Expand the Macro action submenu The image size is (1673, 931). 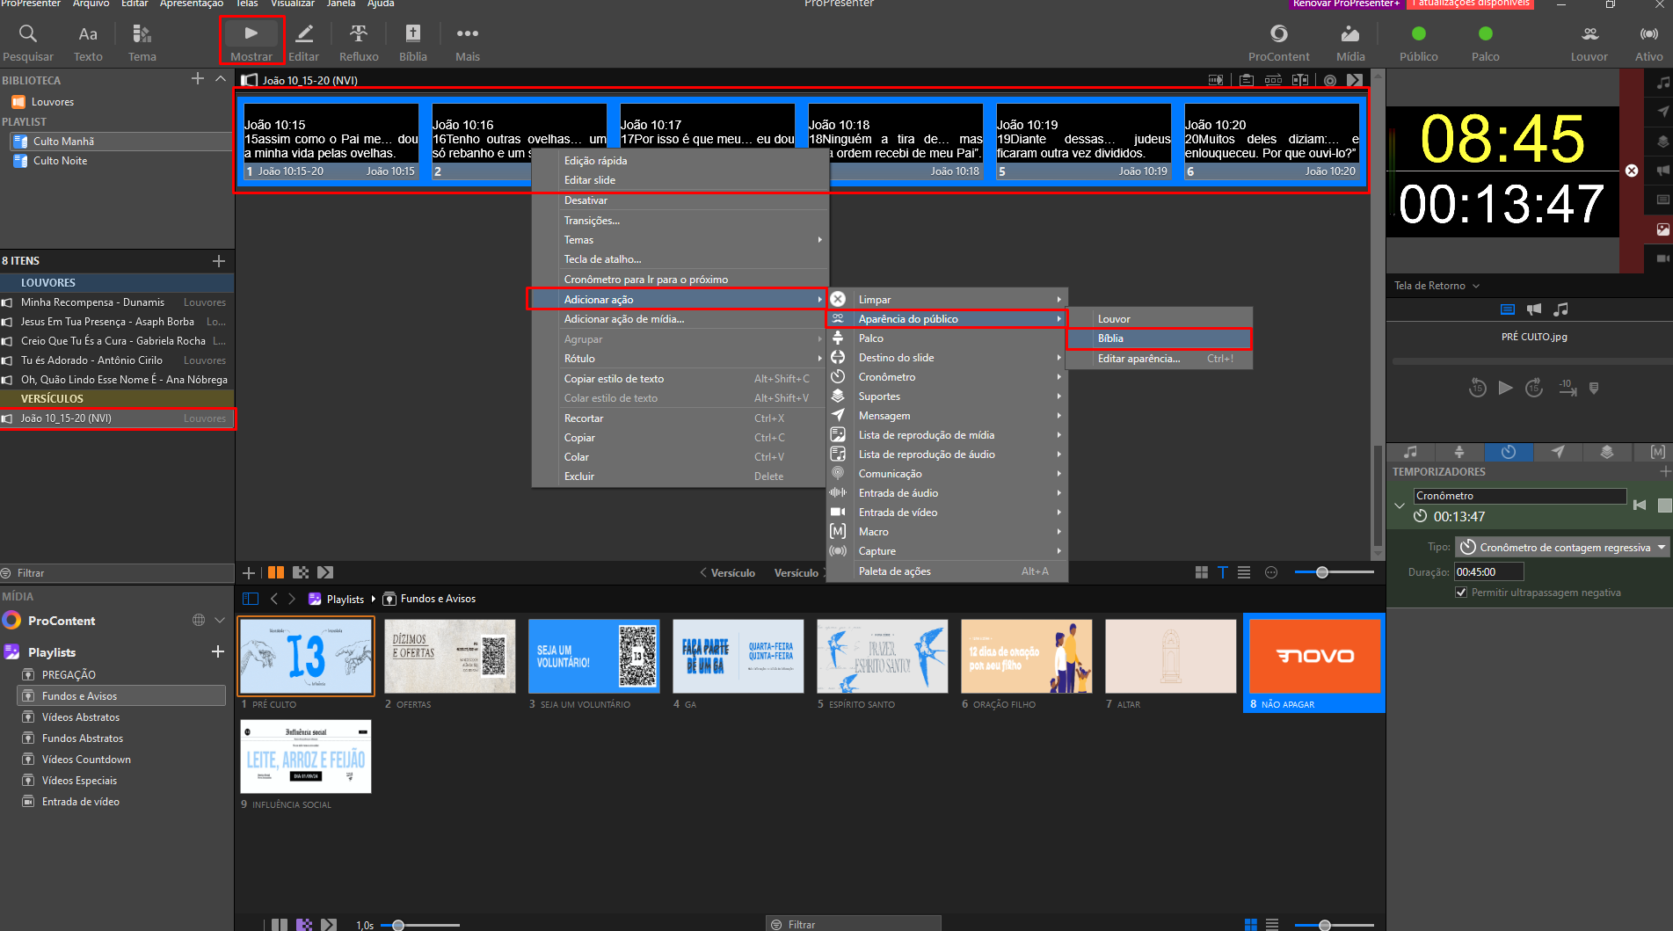[947, 532]
